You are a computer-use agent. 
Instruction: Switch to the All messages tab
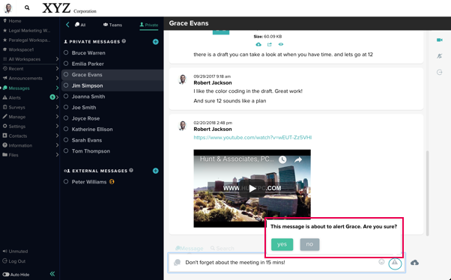pos(80,25)
